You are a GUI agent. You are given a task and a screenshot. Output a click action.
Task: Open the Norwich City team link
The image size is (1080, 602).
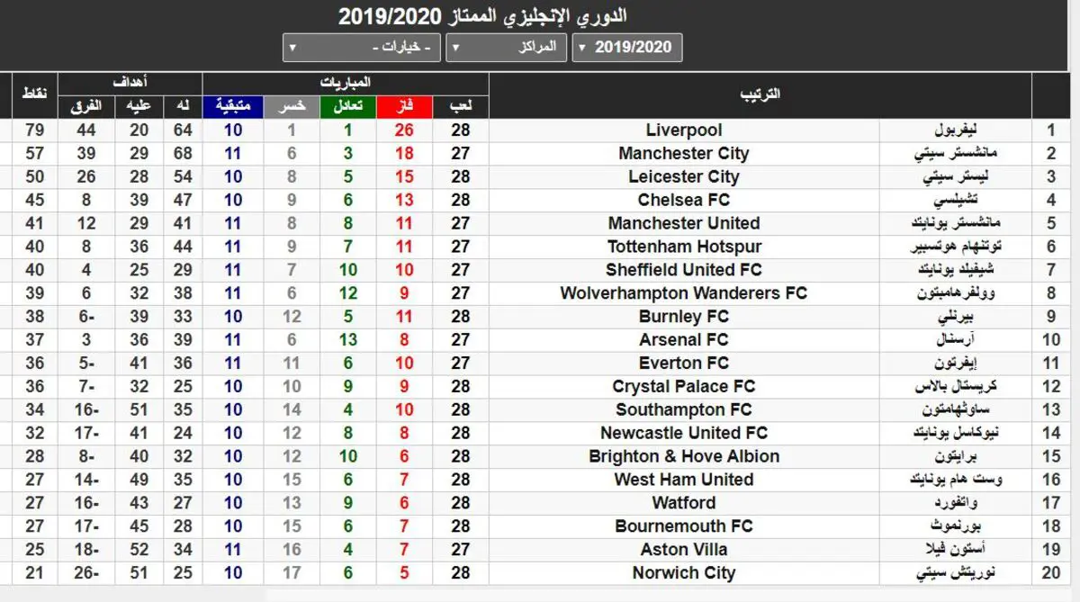(x=684, y=573)
